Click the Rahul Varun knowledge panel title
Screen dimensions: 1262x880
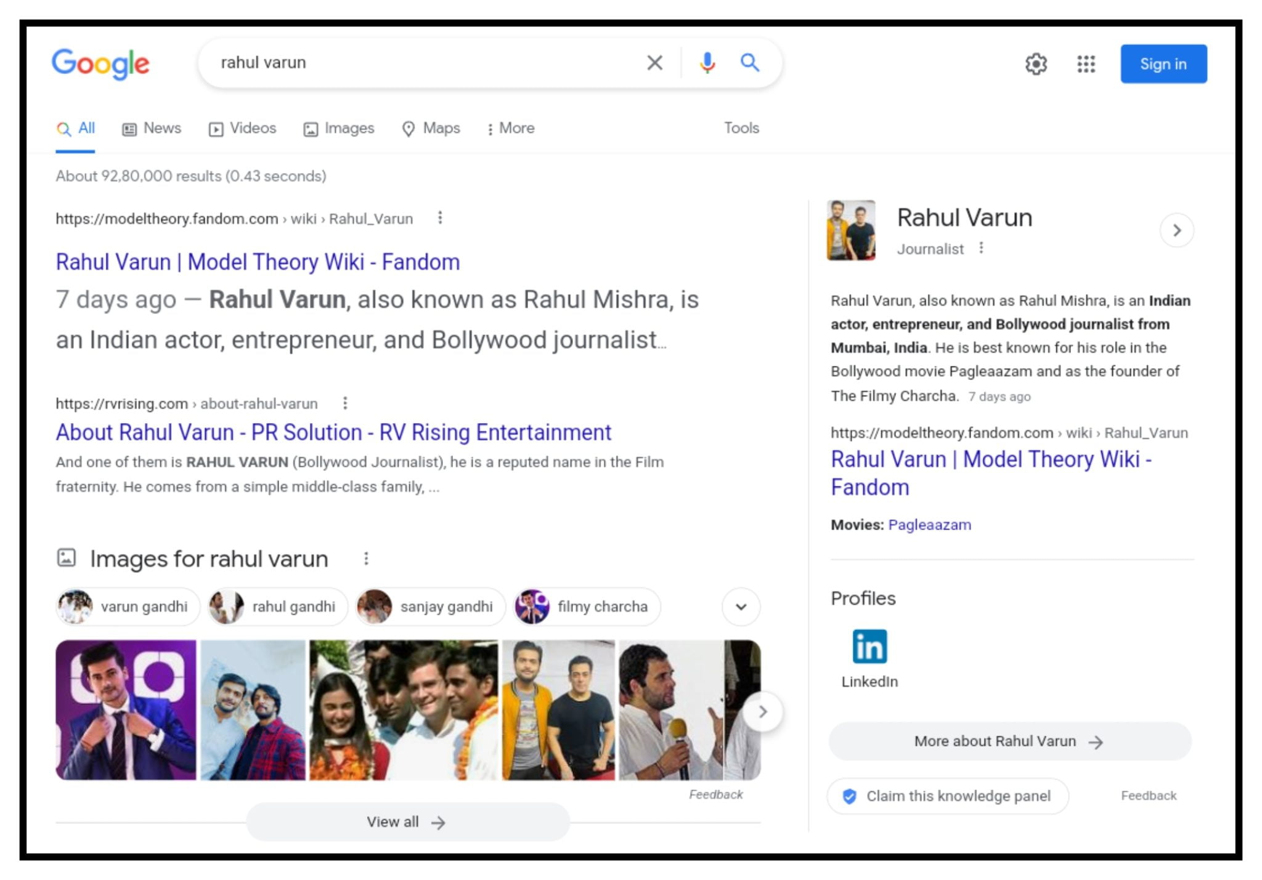coord(964,217)
